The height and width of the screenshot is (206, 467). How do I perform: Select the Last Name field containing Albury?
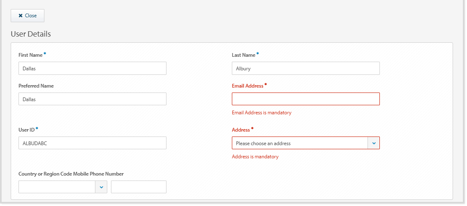[x=305, y=68]
